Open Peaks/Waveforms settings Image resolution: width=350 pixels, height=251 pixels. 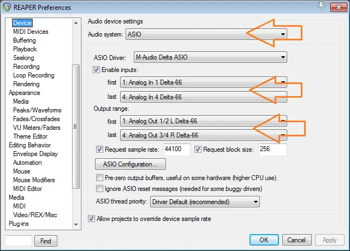point(37,110)
